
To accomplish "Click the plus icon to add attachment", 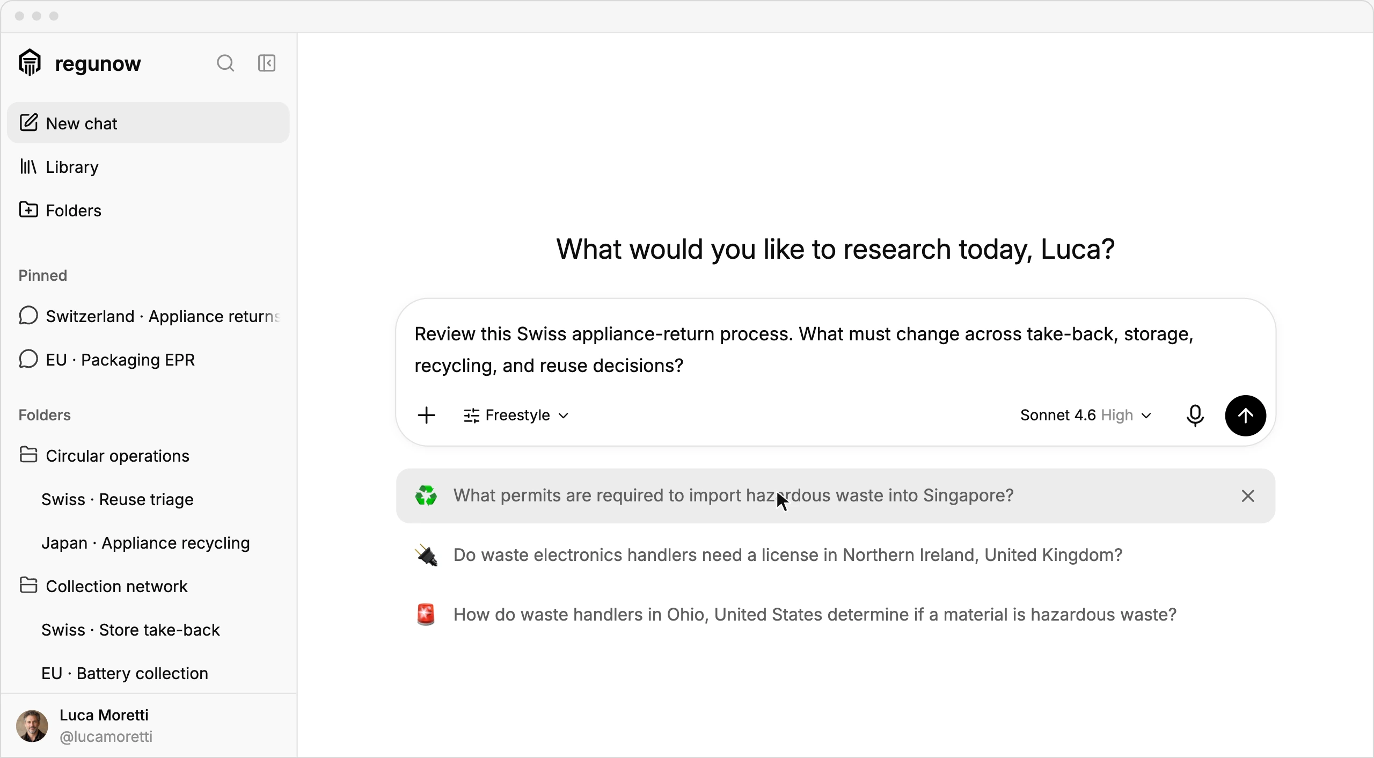I will pyautogui.click(x=427, y=416).
